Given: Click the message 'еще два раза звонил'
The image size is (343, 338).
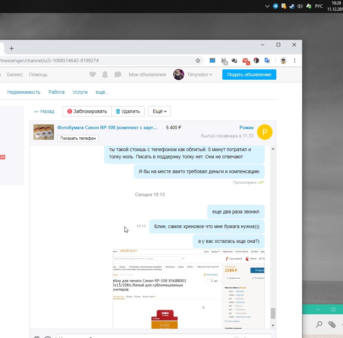Looking at the screenshot, I should click(235, 212).
